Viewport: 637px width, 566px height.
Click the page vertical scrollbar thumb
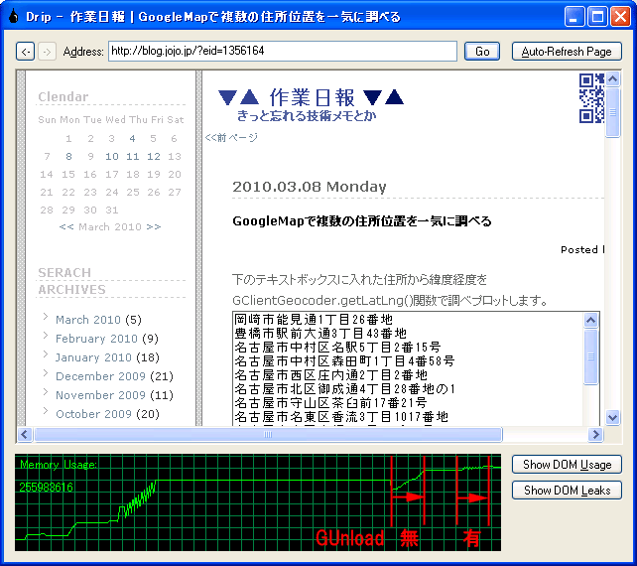[612, 112]
